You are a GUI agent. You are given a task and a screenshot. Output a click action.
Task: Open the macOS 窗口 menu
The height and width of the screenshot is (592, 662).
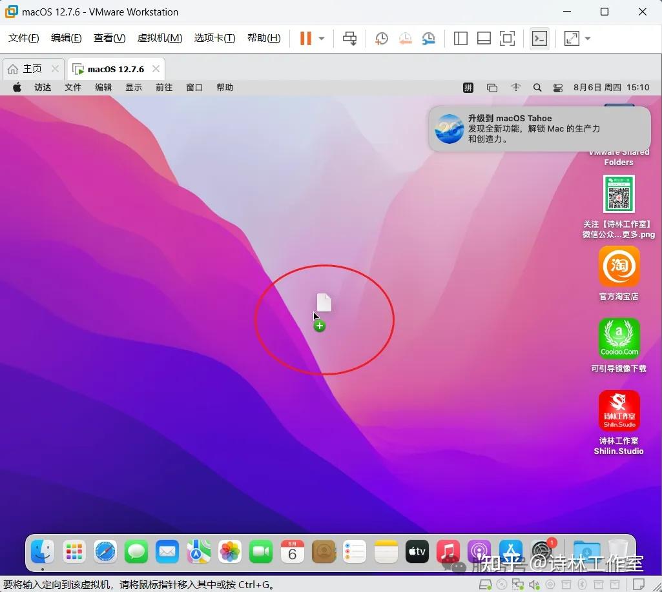[x=194, y=87]
